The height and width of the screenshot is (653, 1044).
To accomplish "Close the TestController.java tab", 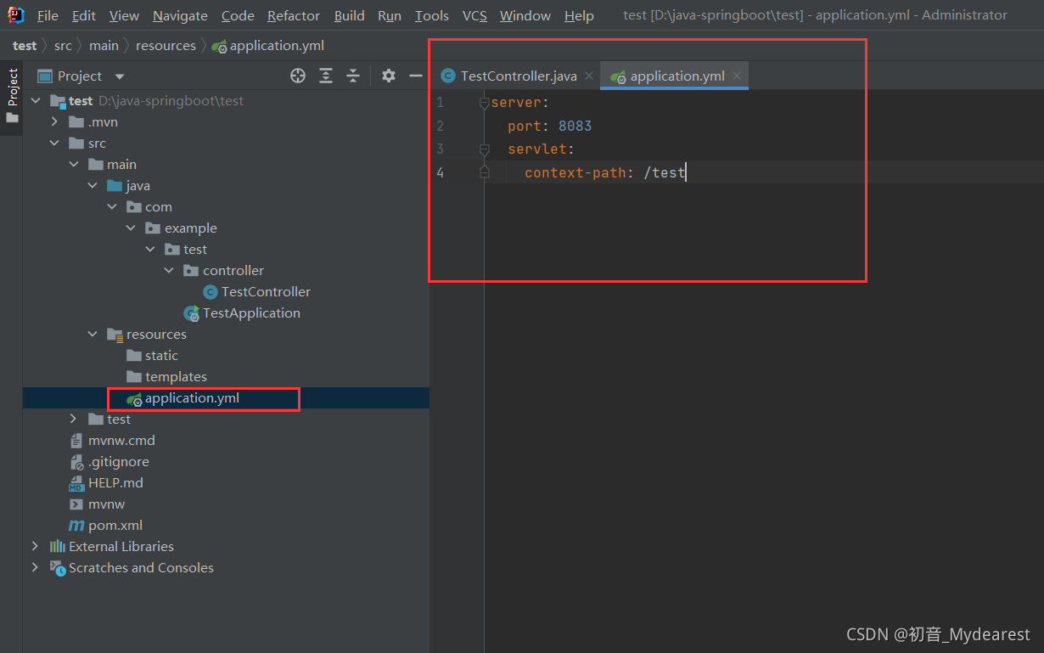I will point(589,76).
